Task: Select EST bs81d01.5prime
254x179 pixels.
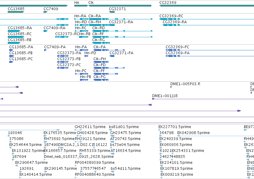Action: (x=124, y=127)
